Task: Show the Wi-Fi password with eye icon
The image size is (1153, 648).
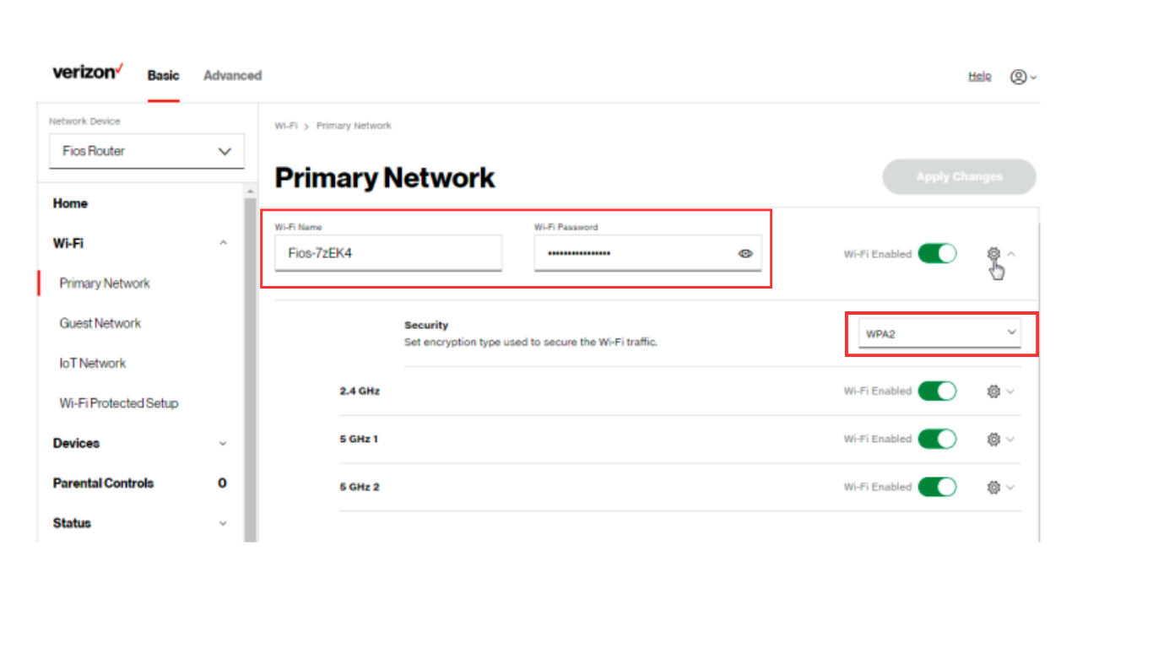Action: (745, 253)
